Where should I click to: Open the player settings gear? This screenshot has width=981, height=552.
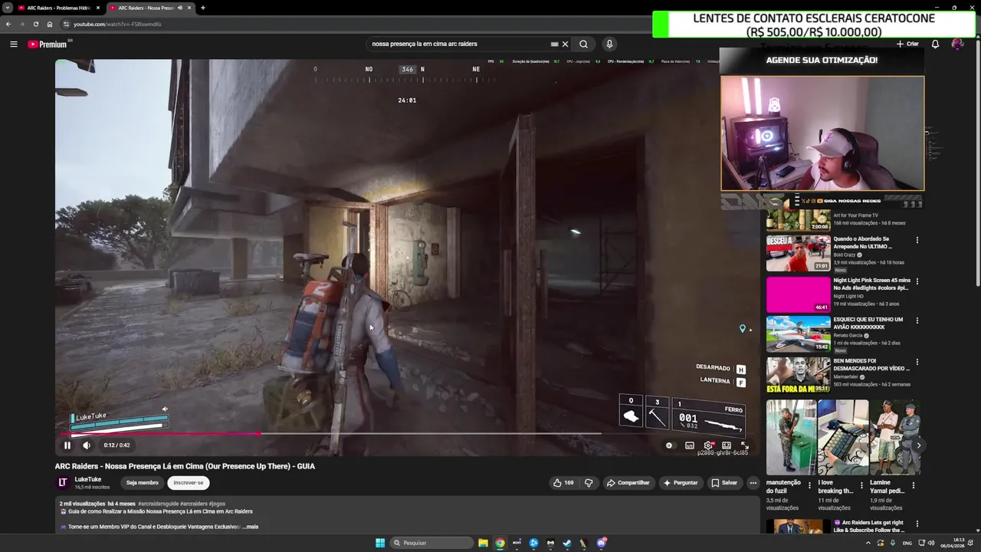click(x=708, y=445)
